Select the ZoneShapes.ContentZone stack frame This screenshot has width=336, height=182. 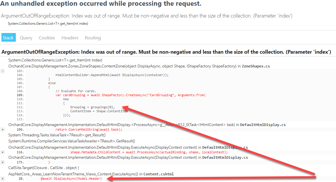[115, 66]
